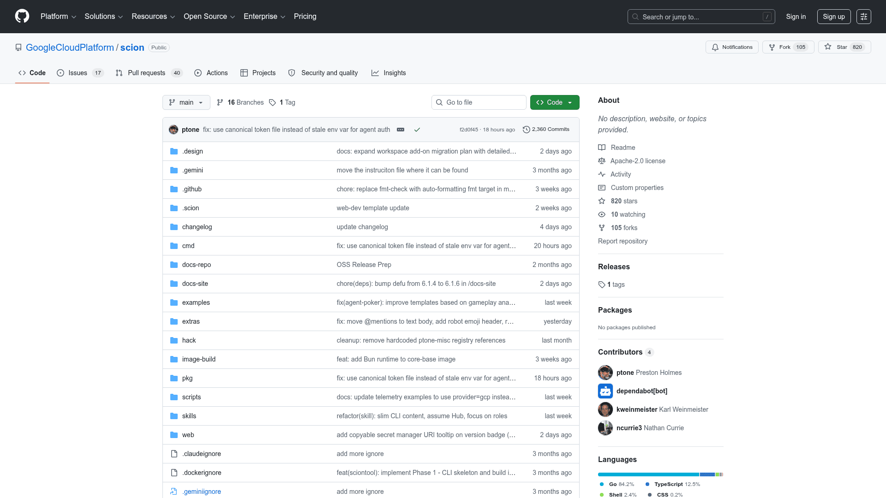The image size is (886, 498).
Task: Click the languages color bar
Action: coord(660,474)
